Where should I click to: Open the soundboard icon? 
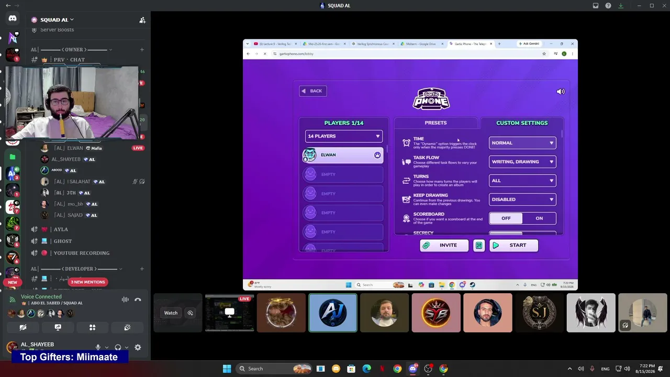pyautogui.click(x=127, y=327)
